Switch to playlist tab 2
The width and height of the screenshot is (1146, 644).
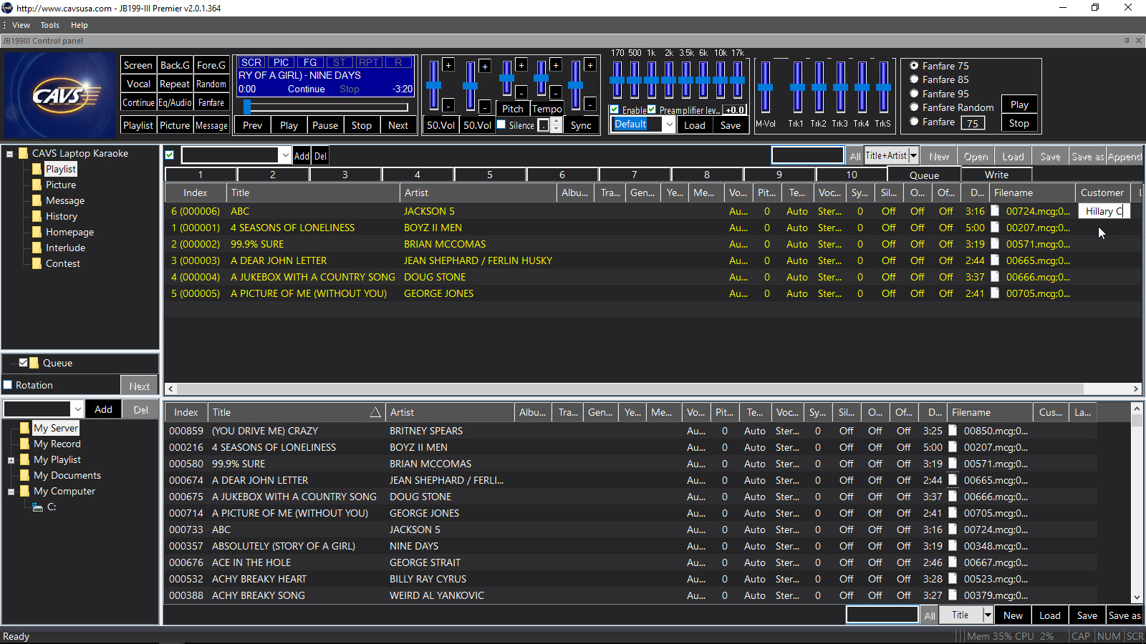click(273, 175)
